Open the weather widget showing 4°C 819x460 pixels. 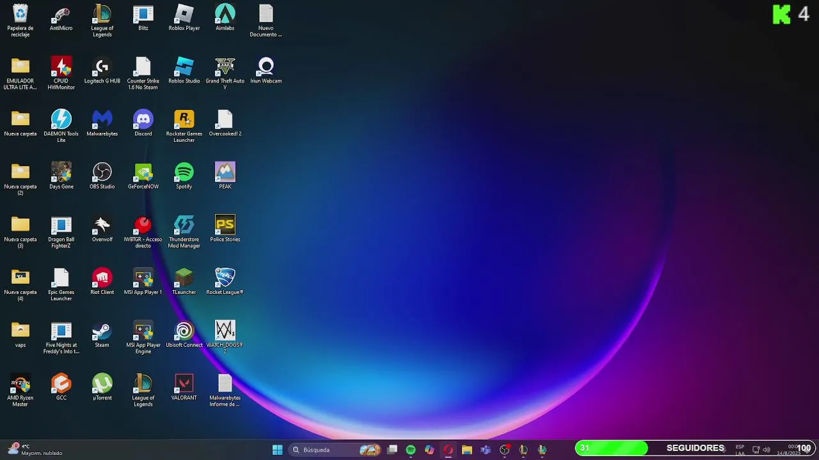pos(36,450)
